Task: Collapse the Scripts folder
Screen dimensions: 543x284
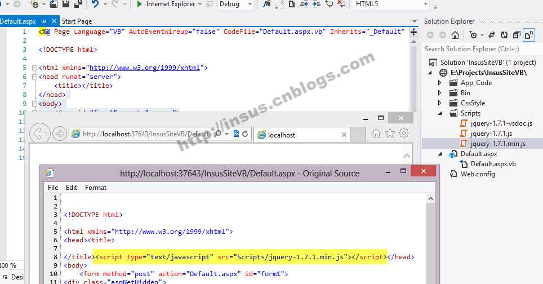Action: pyautogui.click(x=440, y=113)
